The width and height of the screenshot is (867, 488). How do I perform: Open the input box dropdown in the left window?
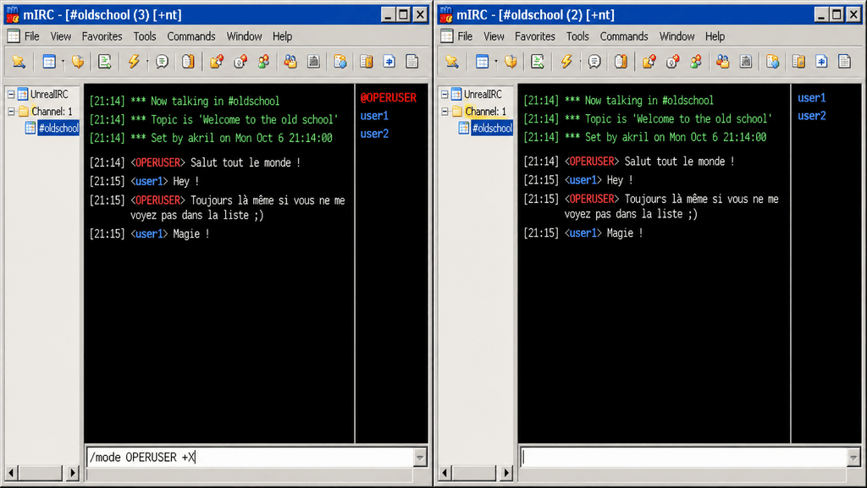pos(420,457)
